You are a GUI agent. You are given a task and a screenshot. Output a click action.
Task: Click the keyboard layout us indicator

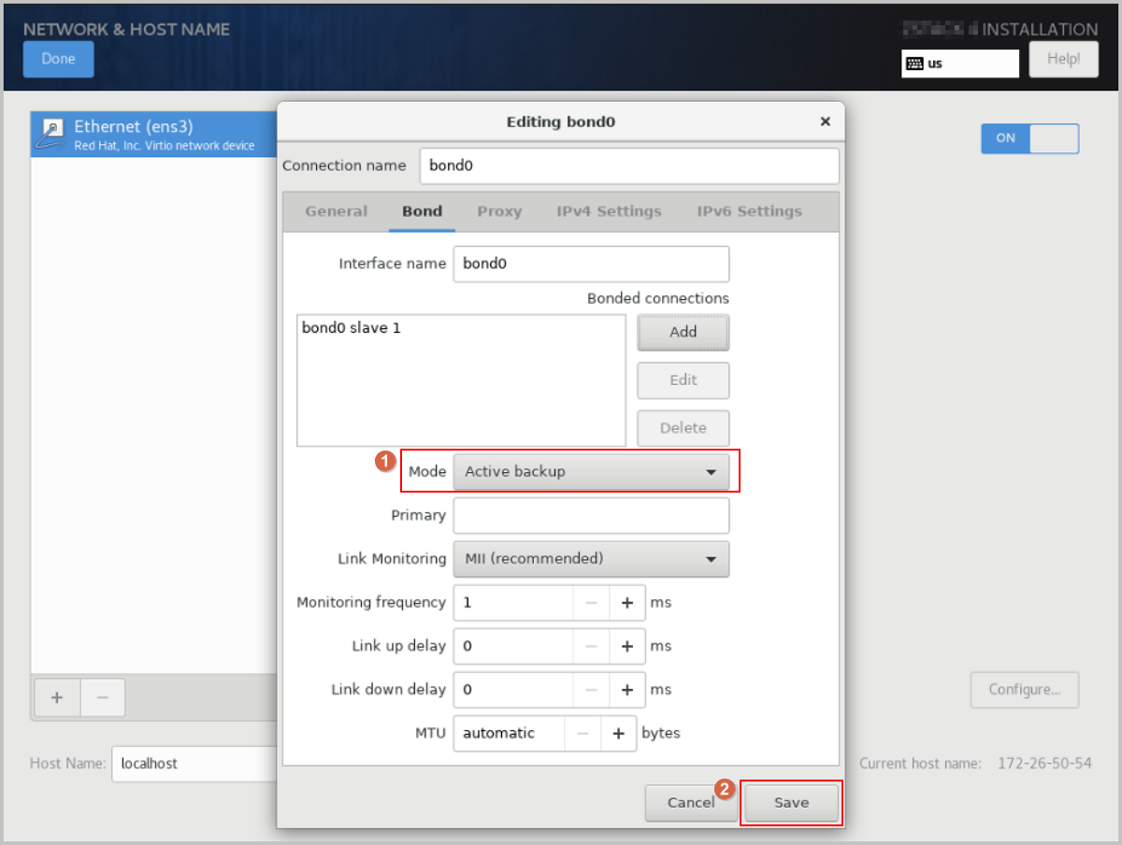959,64
